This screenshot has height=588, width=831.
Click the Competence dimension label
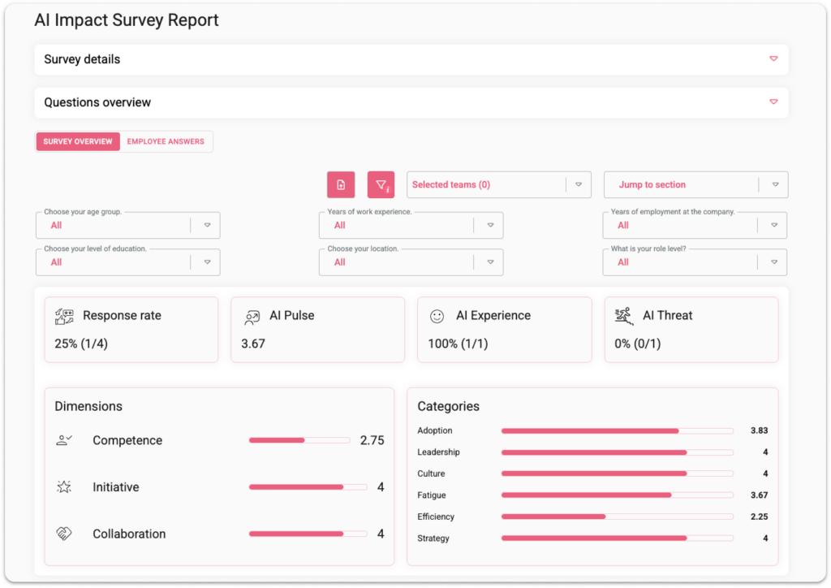(127, 440)
